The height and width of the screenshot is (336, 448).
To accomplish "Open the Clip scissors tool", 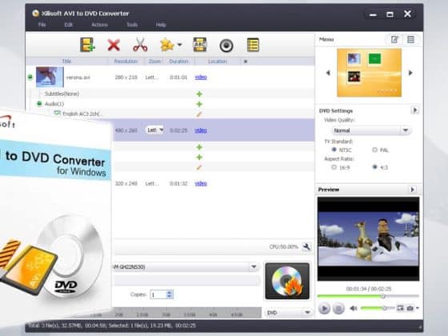I will [140, 45].
